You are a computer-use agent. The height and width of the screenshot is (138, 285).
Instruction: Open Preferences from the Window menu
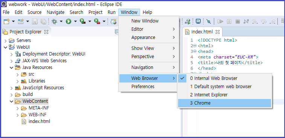click(148, 87)
